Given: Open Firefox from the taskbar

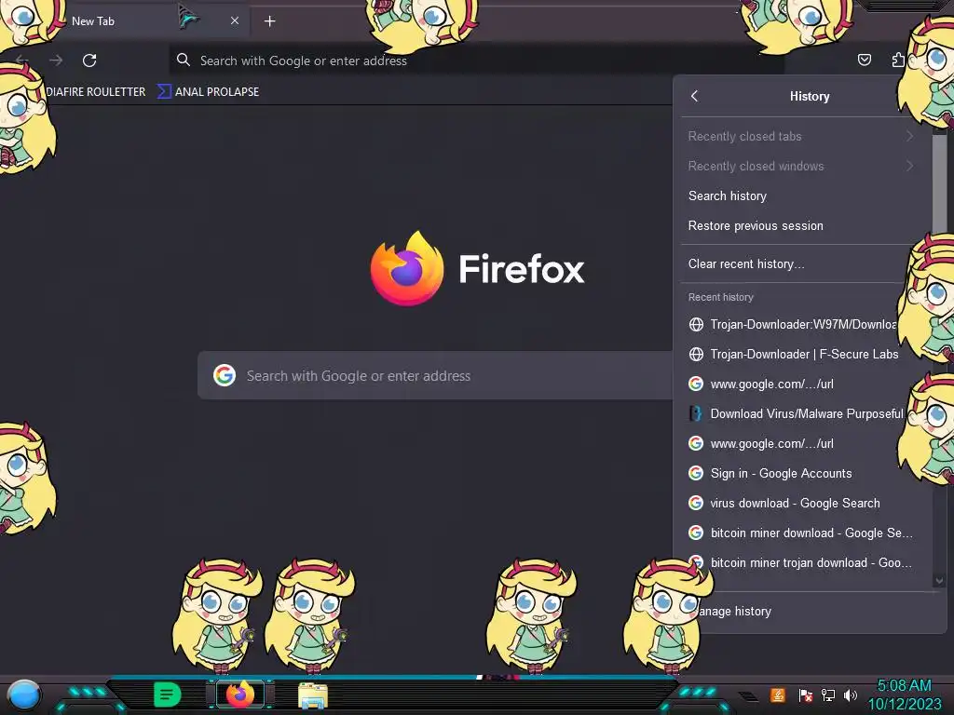Looking at the screenshot, I should point(239,694).
